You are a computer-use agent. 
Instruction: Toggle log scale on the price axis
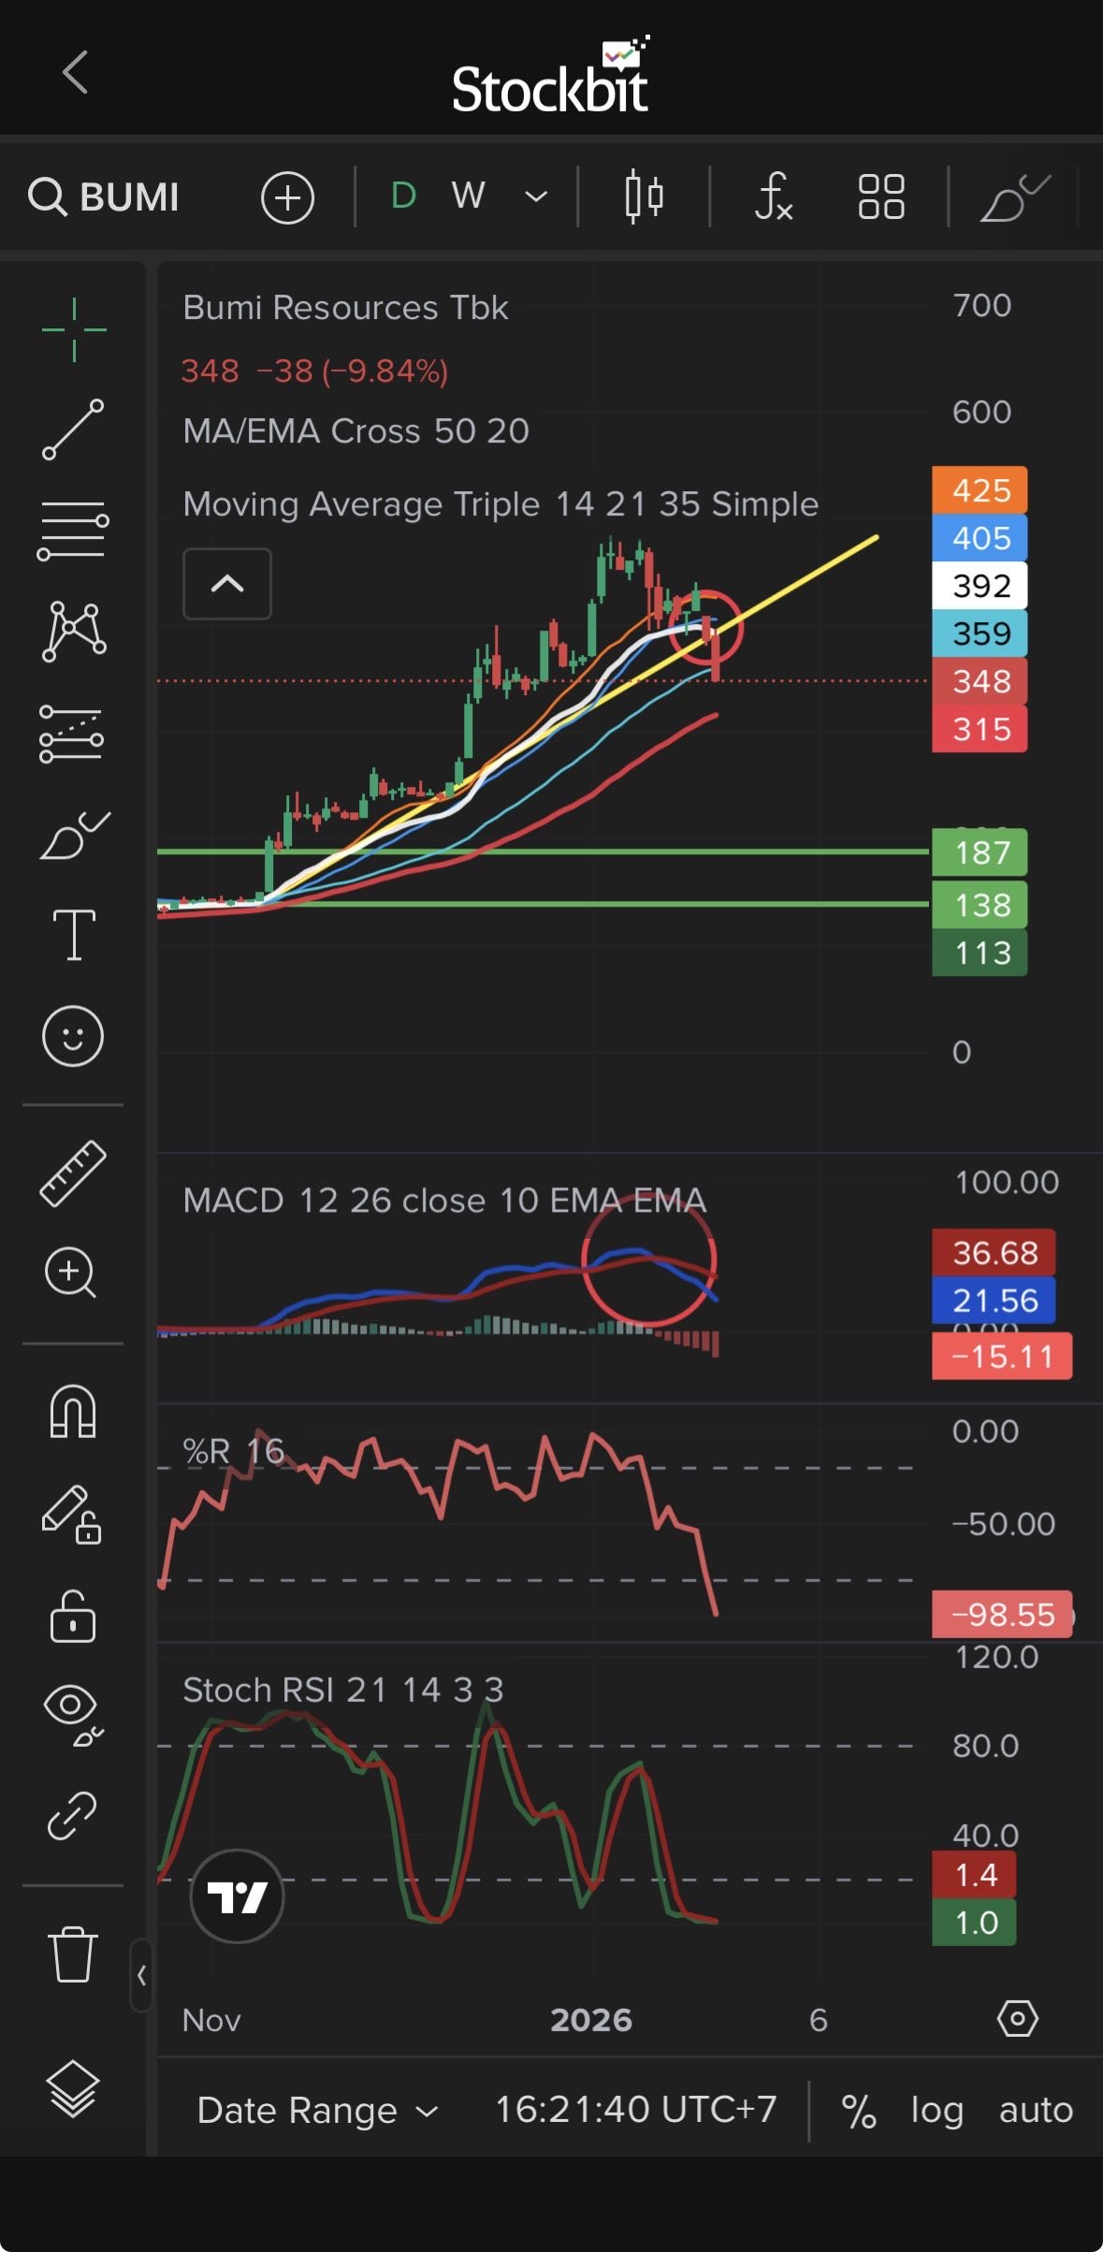[936, 2110]
